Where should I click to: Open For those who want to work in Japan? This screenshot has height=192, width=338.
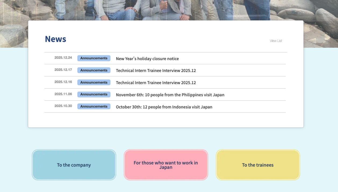click(166, 165)
